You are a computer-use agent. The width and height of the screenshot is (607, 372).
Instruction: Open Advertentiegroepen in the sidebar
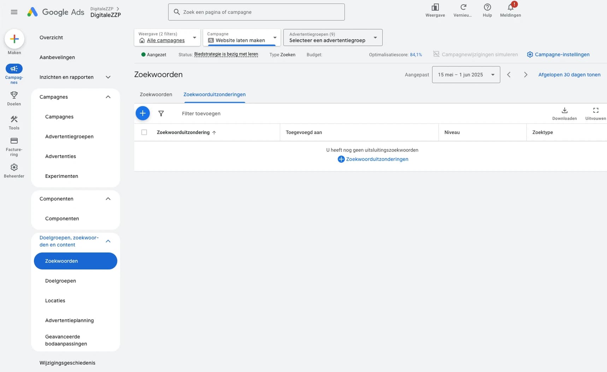[x=69, y=136]
